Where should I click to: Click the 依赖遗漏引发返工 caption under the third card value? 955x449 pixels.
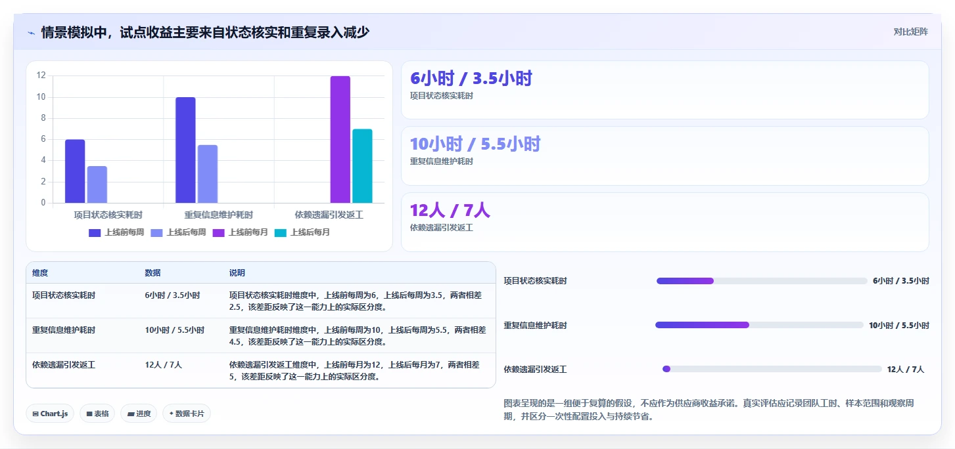442,228
